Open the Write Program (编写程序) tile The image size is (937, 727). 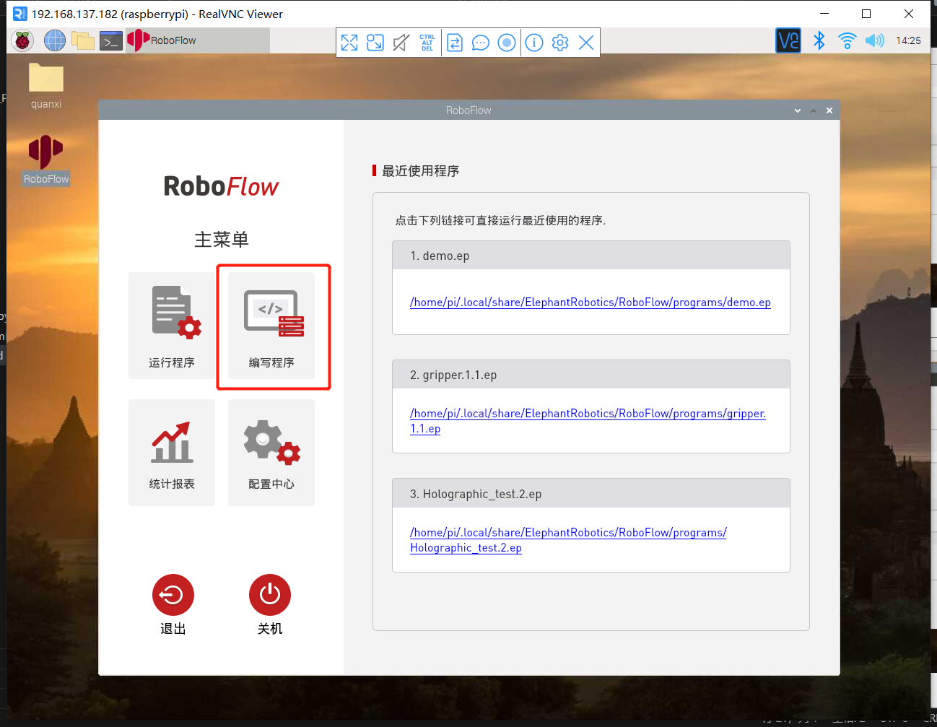tap(271, 326)
